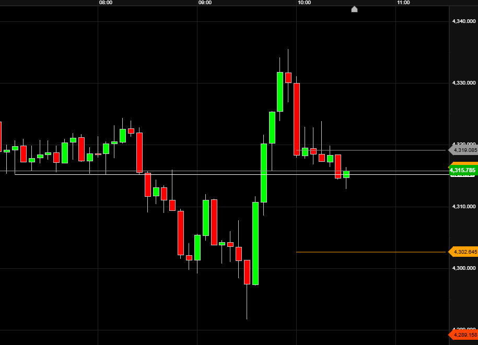This screenshot has width=478, height=345.
Task: Click the 10:00 time axis label
Action: coord(304,3)
